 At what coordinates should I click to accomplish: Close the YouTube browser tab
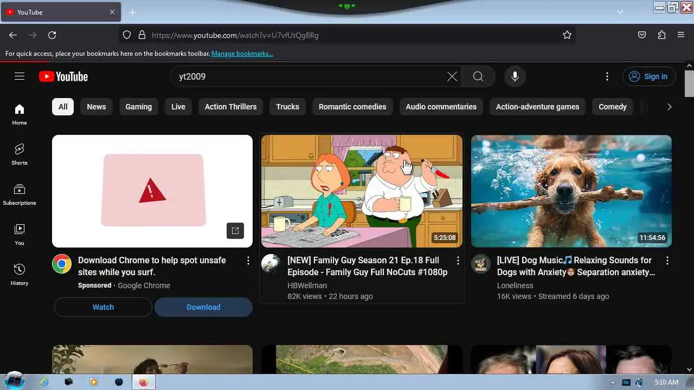[x=112, y=12]
